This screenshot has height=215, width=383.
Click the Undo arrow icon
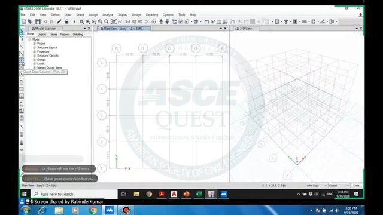(45, 21)
